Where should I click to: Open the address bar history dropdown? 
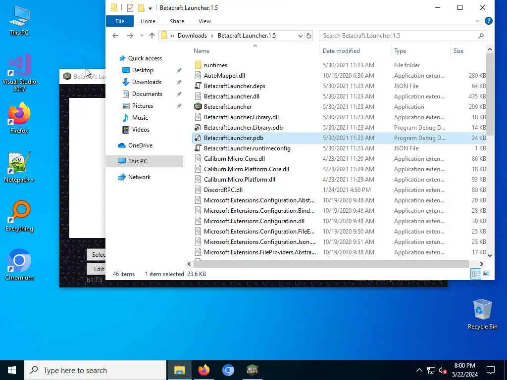click(300, 36)
